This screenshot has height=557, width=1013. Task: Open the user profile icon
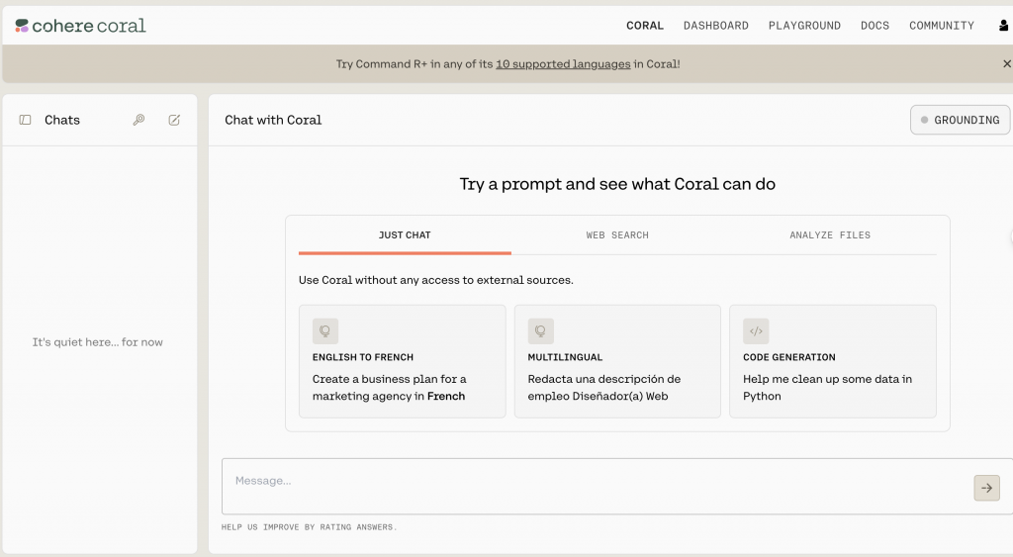tap(1004, 26)
